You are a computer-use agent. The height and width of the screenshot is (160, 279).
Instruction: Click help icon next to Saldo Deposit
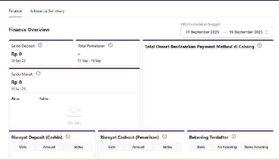pos(40,45)
